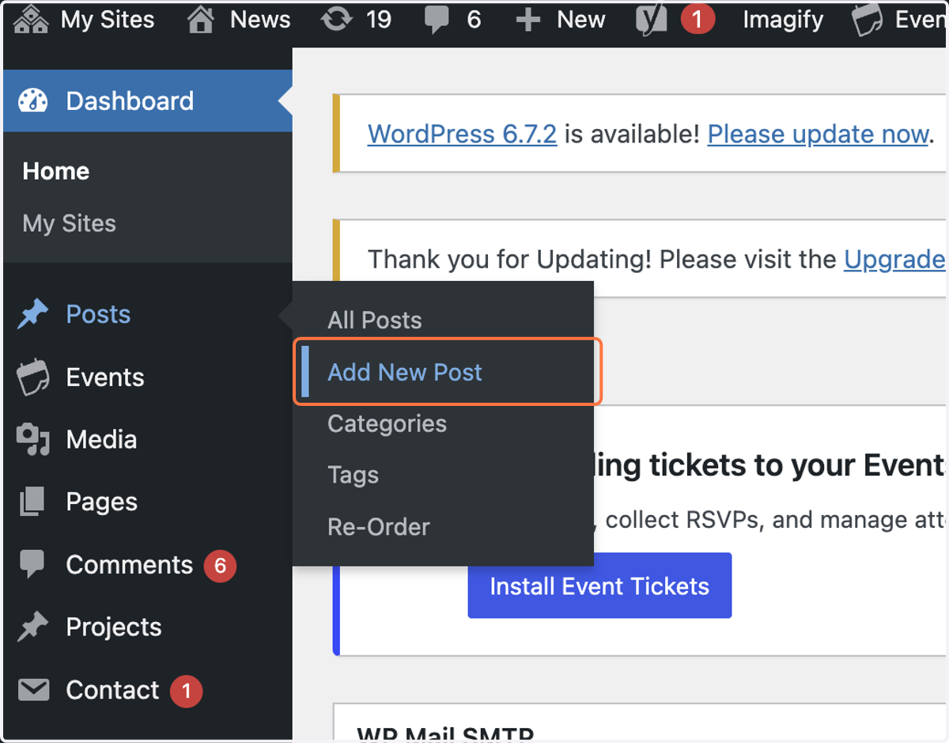The height and width of the screenshot is (743, 949).
Task: Click the Pages document icon in the sidebar
Action: [32, 502]
